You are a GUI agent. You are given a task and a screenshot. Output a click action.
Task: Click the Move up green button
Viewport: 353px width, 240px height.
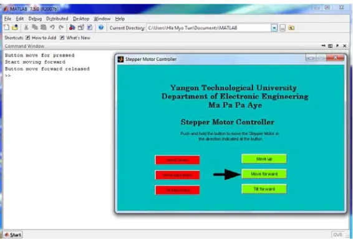click(x=264, y=159)
